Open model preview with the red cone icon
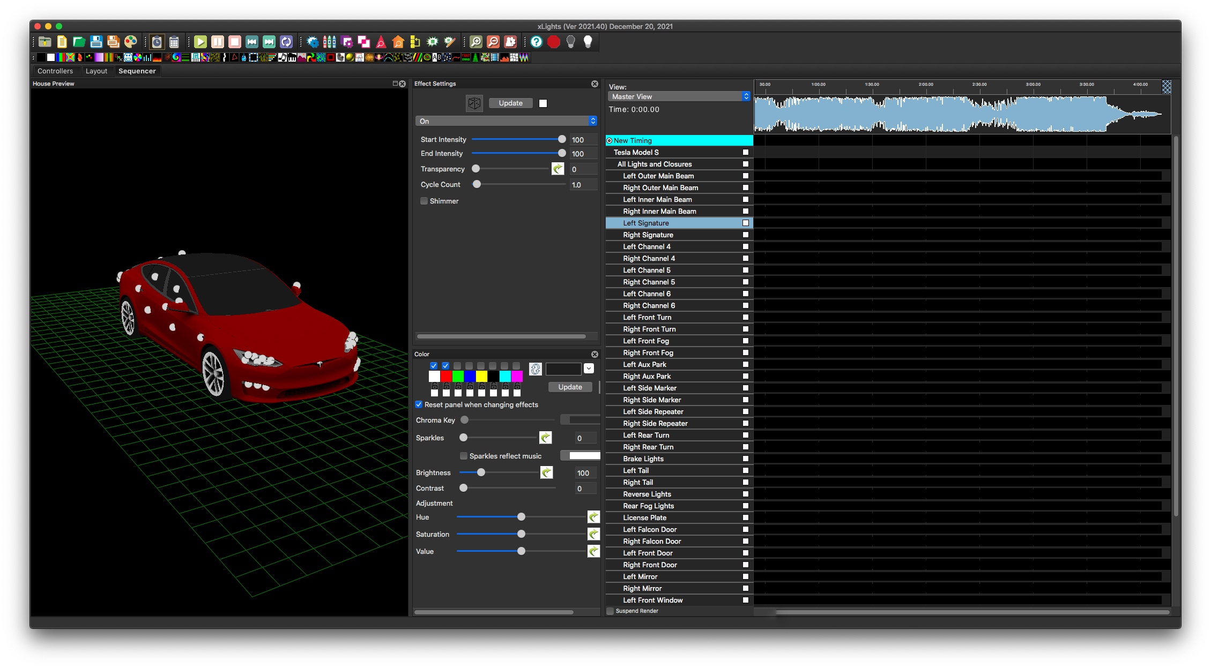 coord(381,42)
